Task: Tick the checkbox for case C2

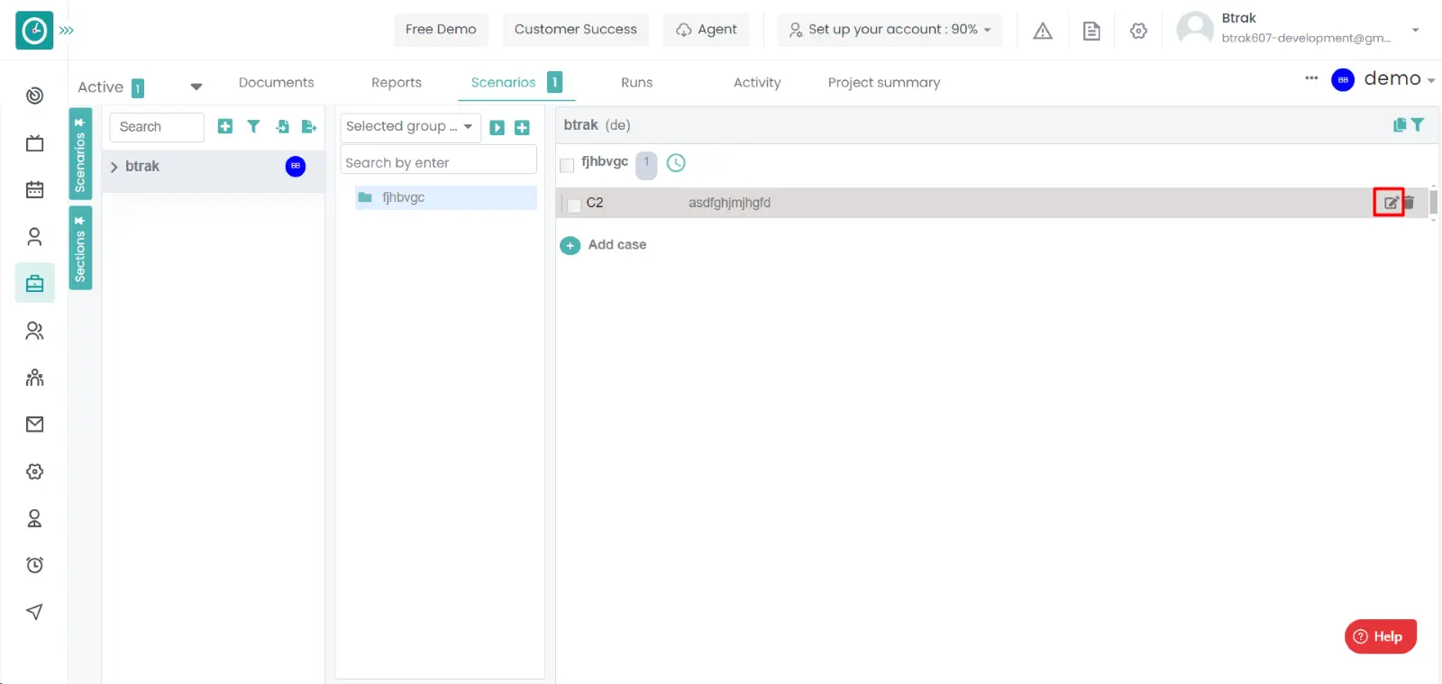Action: (574, 205)
